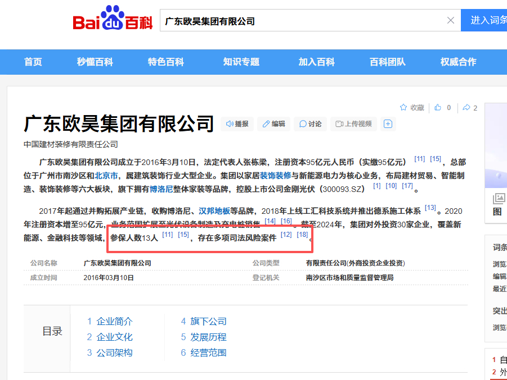507x380 pixels.
Task: Open the 汉邦地板 hyperlink
Action: (x=214, y=211)
